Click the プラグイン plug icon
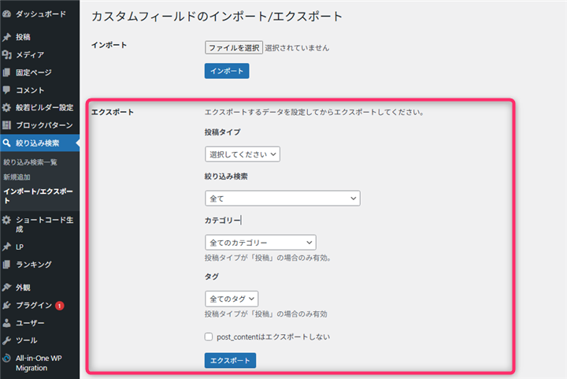This screenshot has height=379, width=567. click(6, 305)
